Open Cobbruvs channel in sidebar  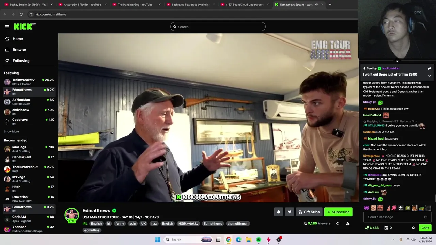click(29, 121)
